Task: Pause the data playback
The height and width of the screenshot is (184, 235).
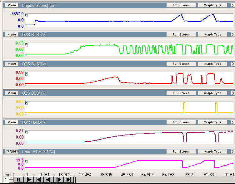Action: (x=18, y=180)
